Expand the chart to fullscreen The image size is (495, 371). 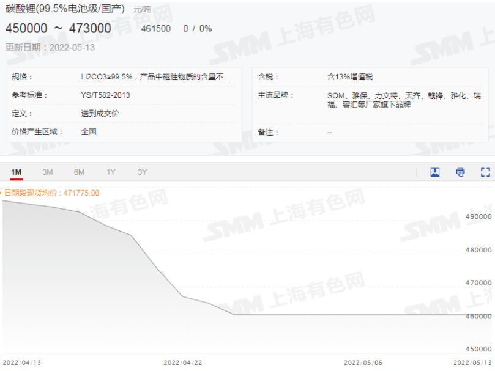tap(485, 172)
